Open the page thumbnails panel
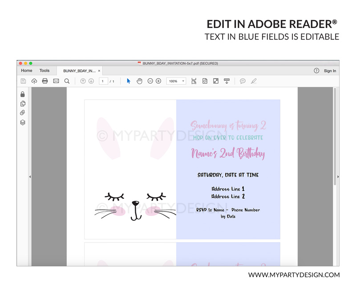356x283 pixels. [23, 104]
